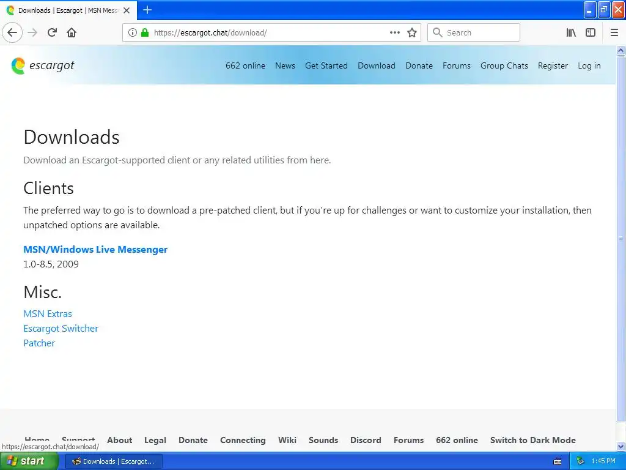Screen dimensions: 626x470
Task: Click 662 online in footer
Action: (x=457, y=440)
